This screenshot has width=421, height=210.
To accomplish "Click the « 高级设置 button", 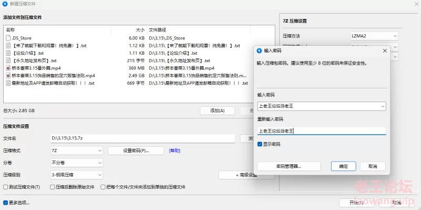I will pyautogui.click(x=246, y=175).
